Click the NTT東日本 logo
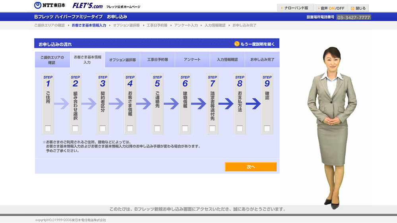The width and height of the screenshot is (397, 223). (x=50, y=5)
